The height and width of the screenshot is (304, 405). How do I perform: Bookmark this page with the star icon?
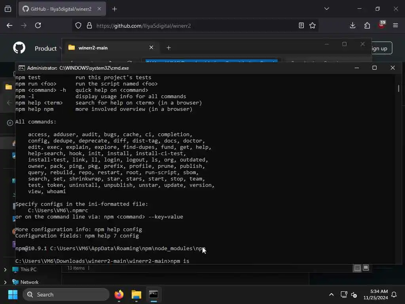click(312, 26)
